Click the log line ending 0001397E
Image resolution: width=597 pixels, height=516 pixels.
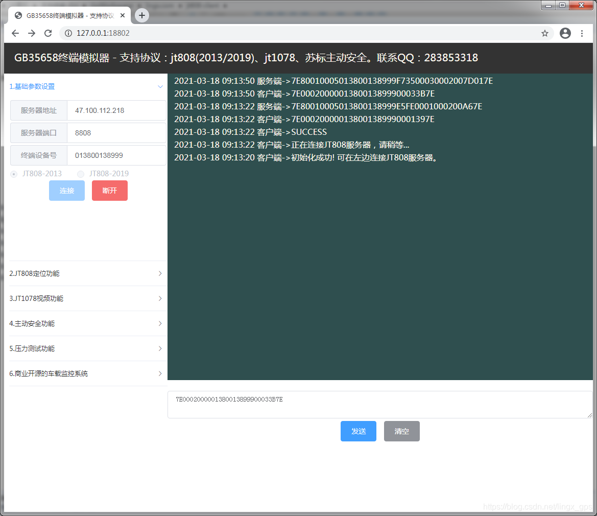tap(304, 119)
